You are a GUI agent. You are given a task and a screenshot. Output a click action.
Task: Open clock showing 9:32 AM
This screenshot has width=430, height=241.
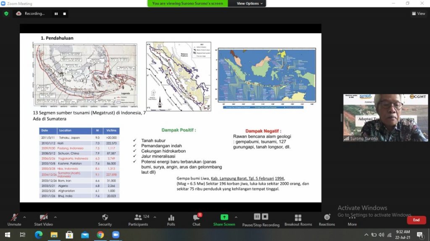click(x=403, y=235)
